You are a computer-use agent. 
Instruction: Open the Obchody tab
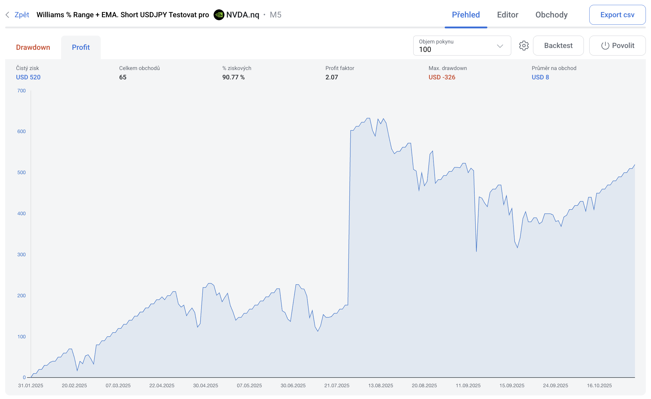[x=551, y=15]
